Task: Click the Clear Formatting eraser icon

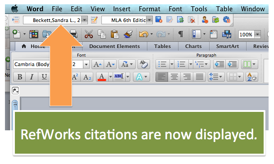Action: coord(143,65)
